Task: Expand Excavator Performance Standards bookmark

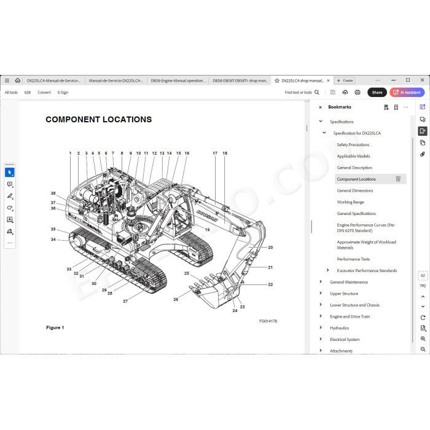Action: [327, 270]
